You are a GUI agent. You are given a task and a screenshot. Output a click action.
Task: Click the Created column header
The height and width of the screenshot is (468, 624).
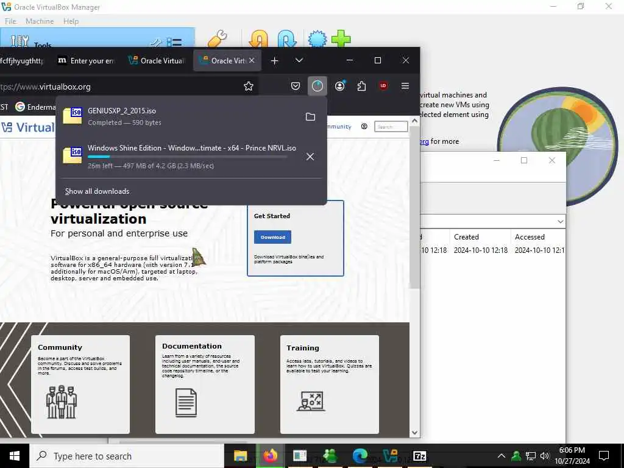tap(480, 237)
